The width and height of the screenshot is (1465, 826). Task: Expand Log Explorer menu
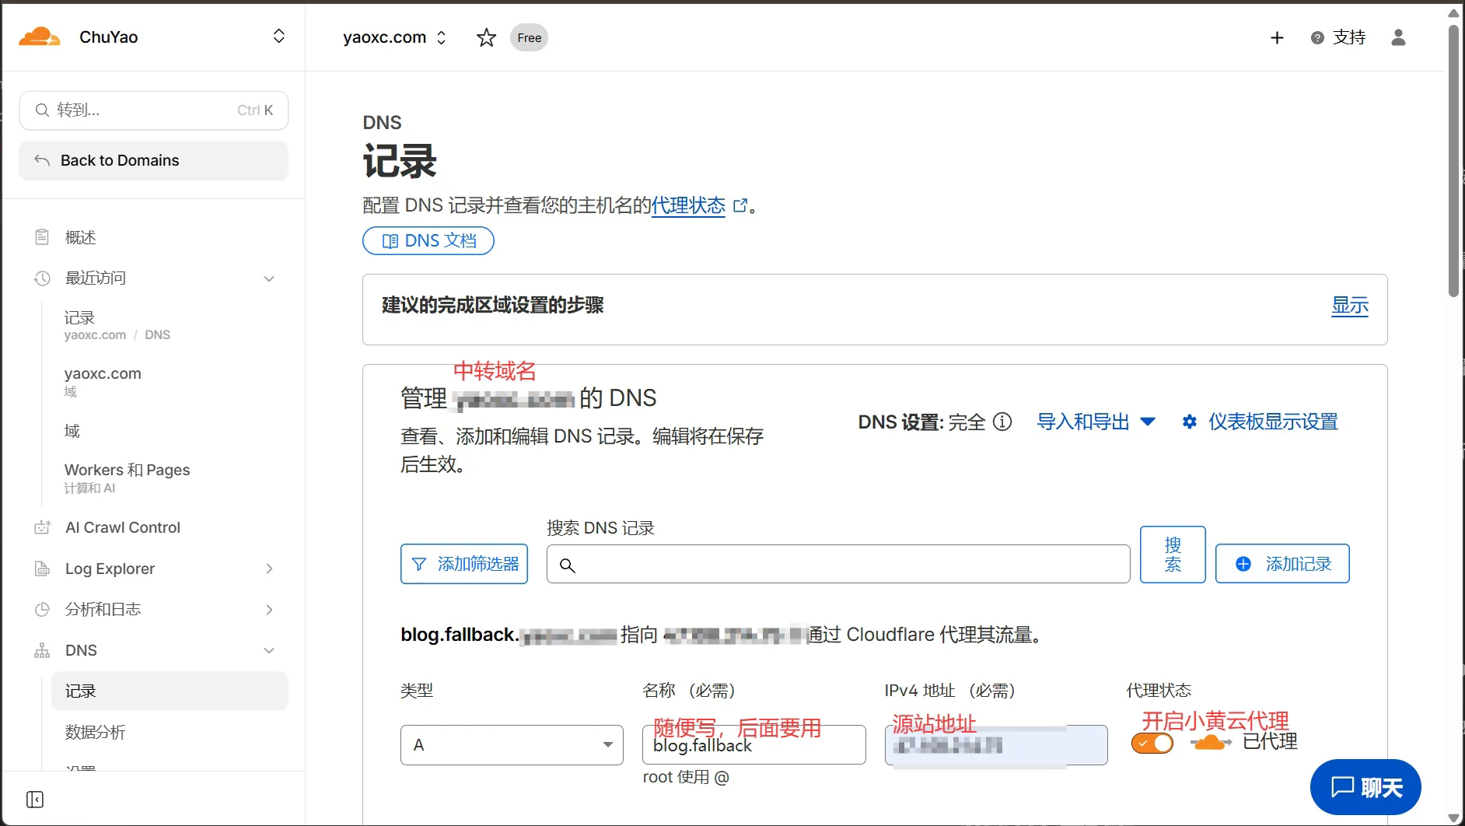pos(269,569)
